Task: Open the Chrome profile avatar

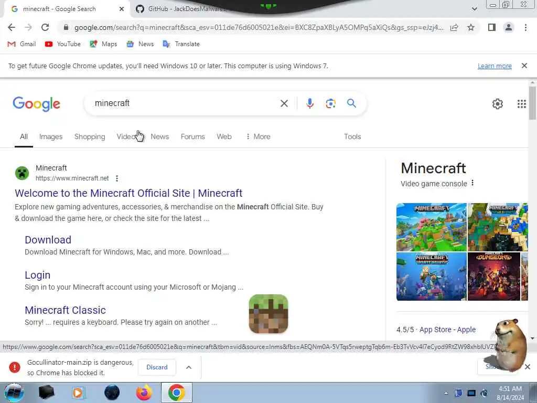Action: point(509,27)
